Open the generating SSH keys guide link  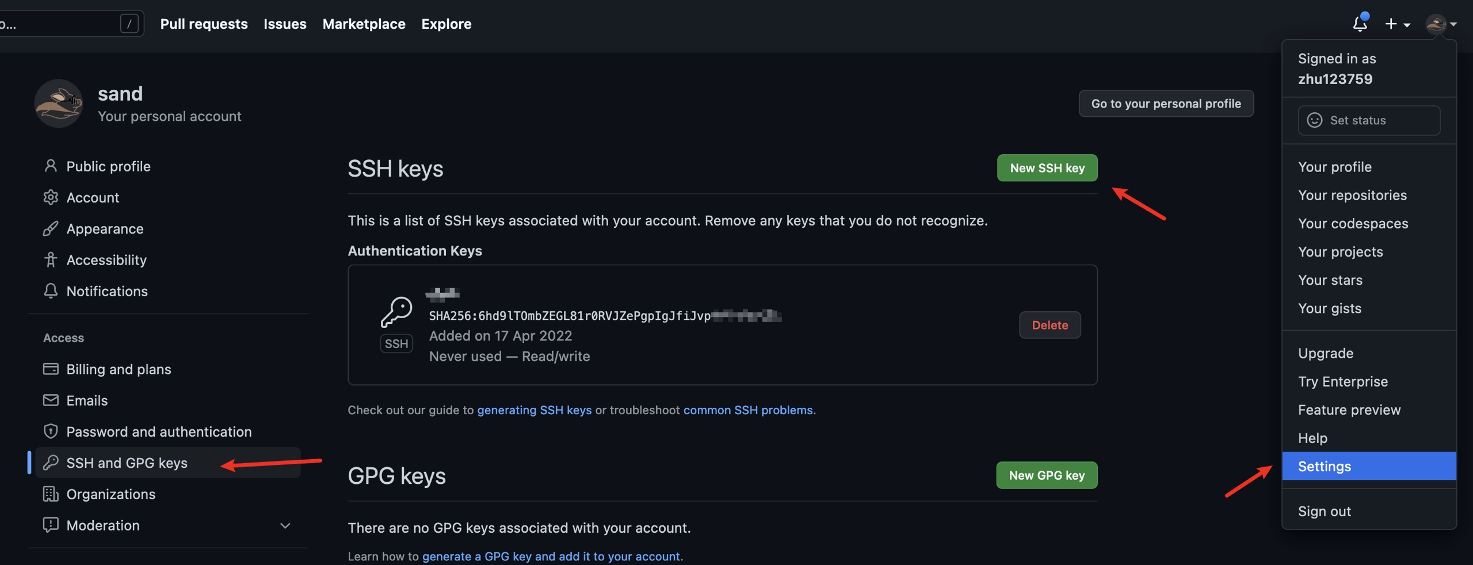pyautogui.click(x=534, y=410)
